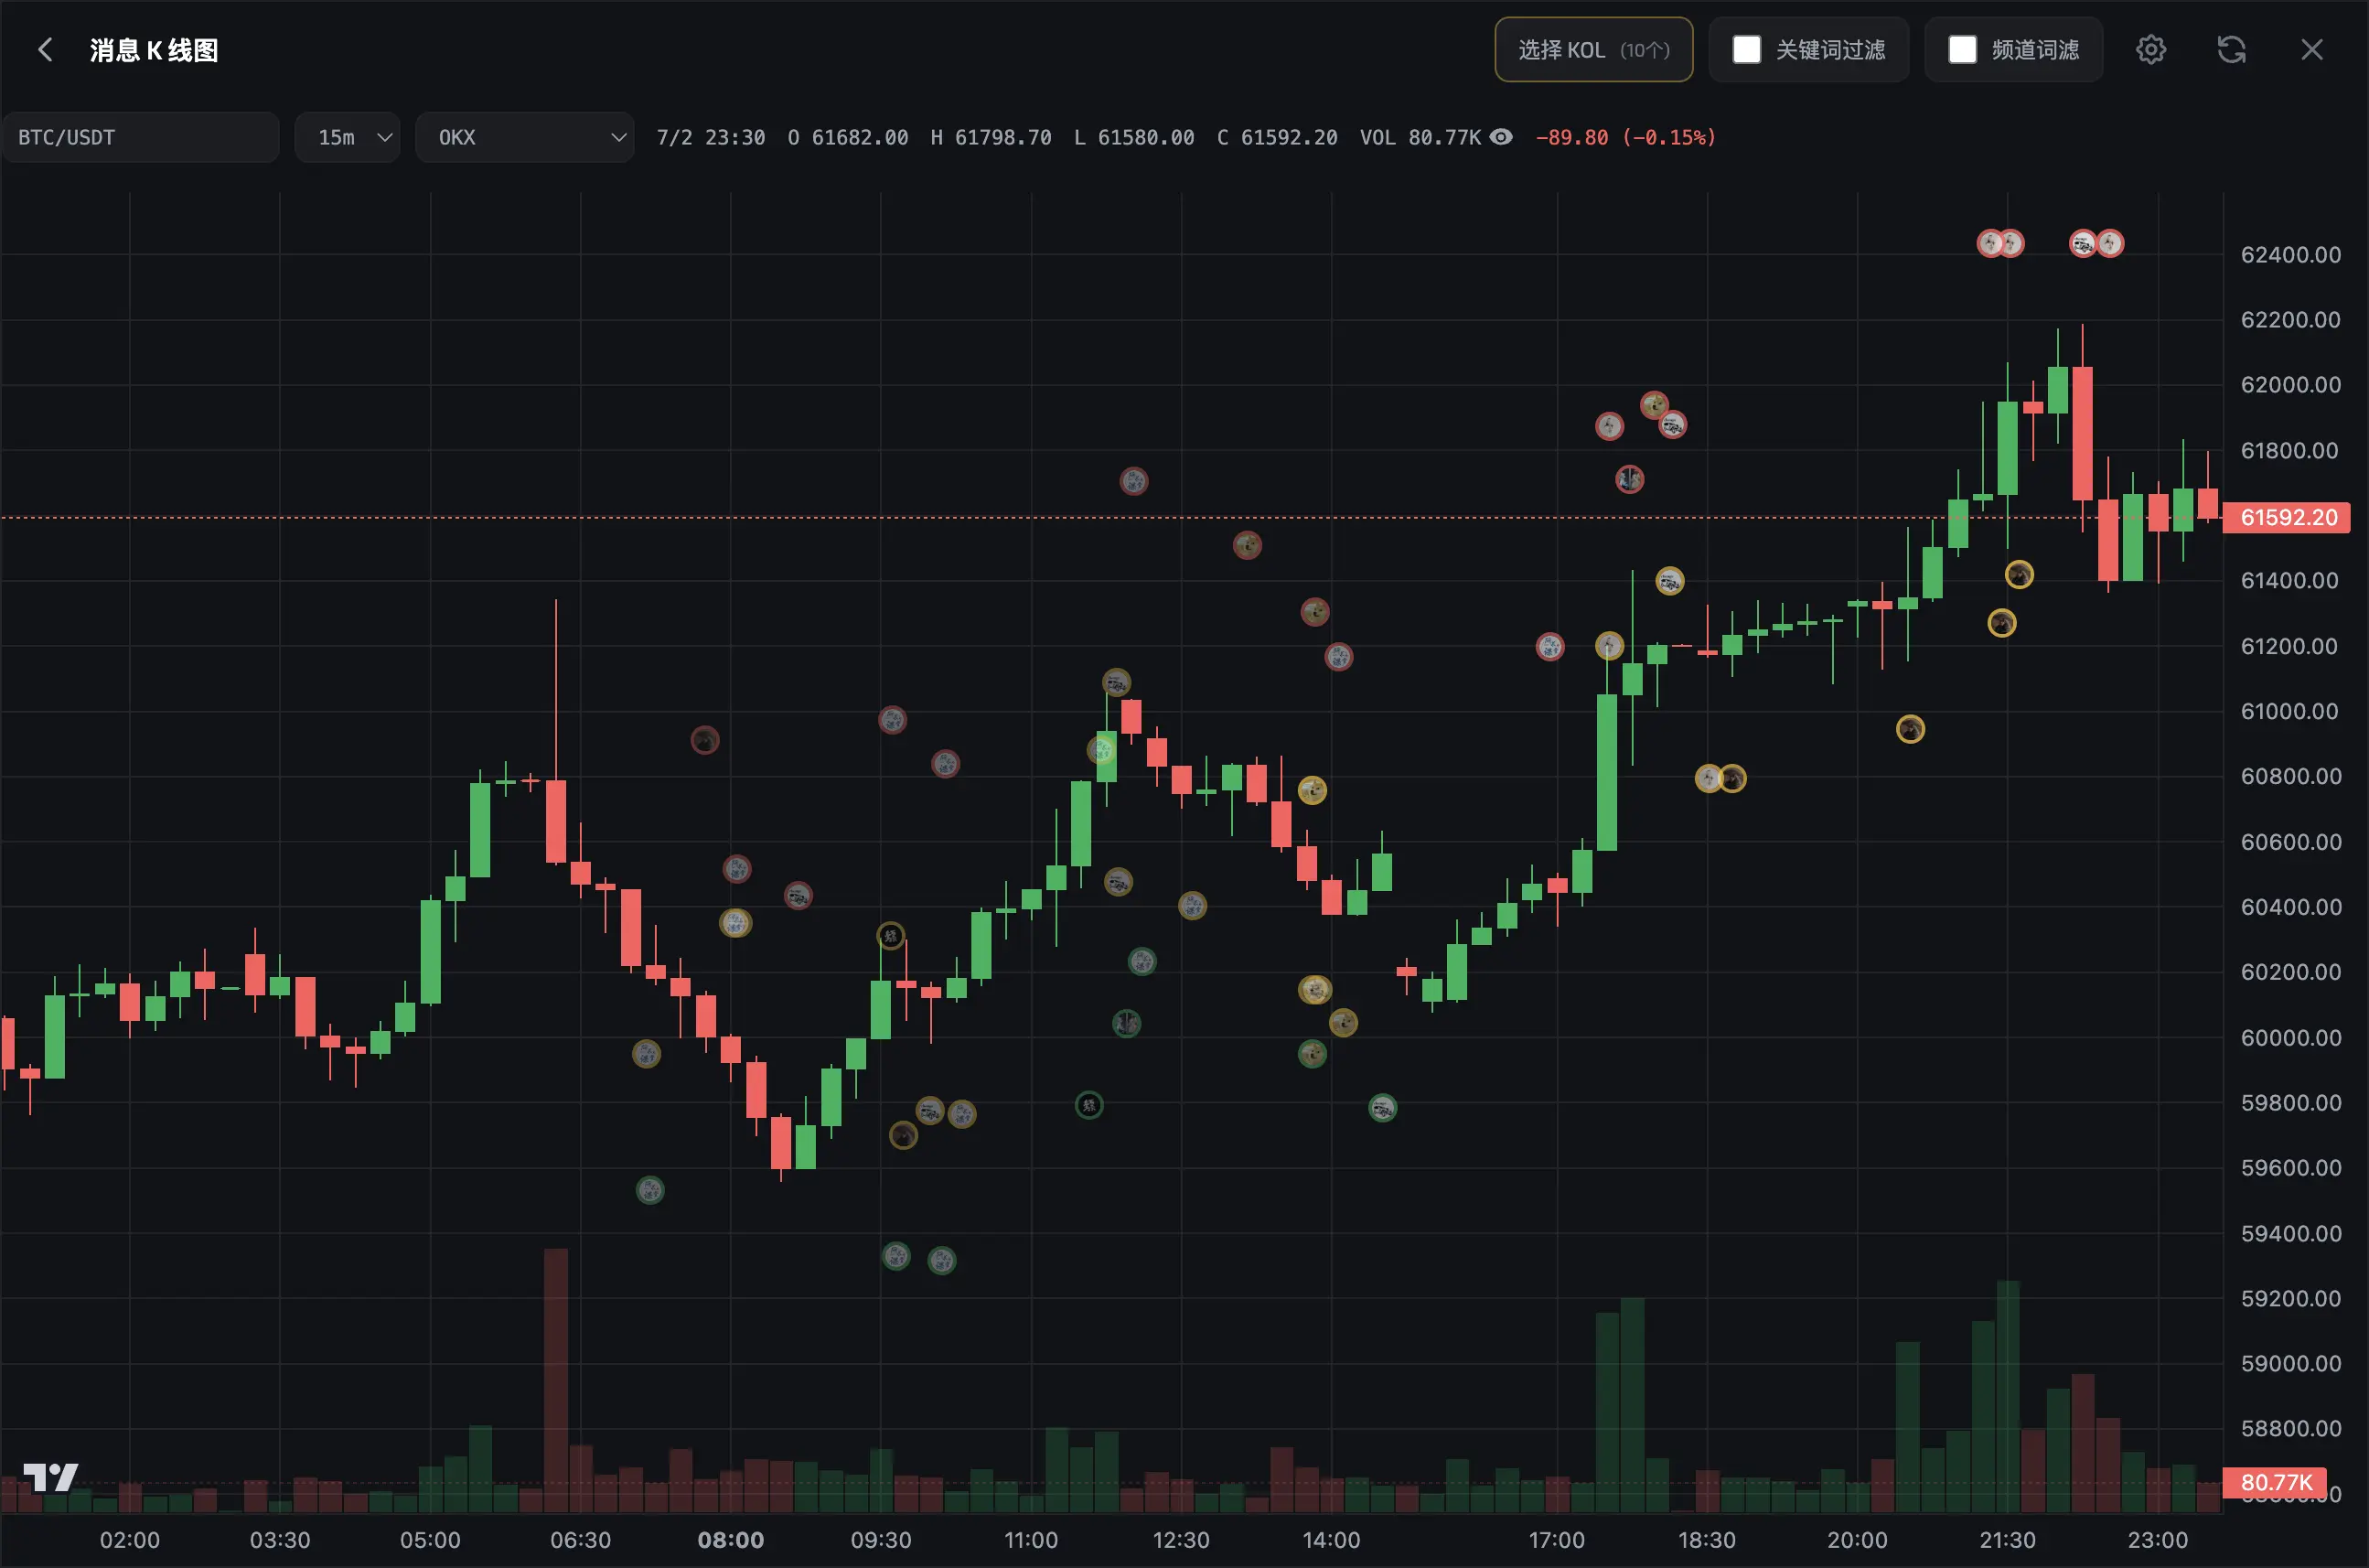Open the OKX exchange dropdown

tap(525, 137)
